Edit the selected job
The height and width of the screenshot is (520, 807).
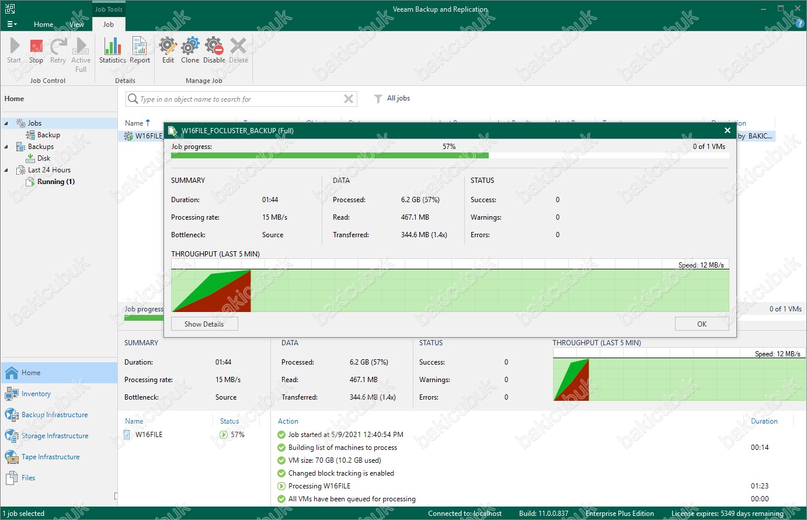pyautogui.click(x=168, y=50)
